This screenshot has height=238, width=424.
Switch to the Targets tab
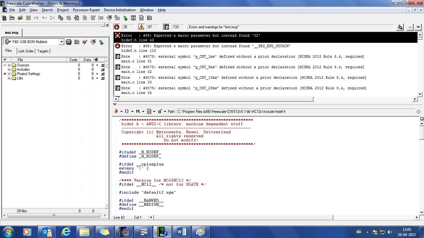tap(43, 51)
